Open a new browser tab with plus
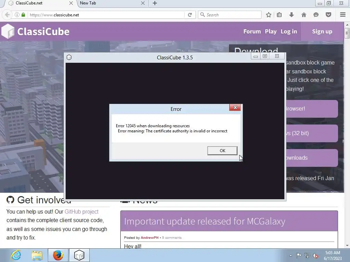 155,3
